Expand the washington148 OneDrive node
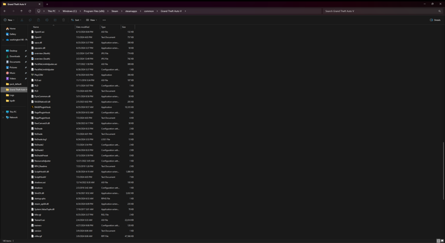 3,40
